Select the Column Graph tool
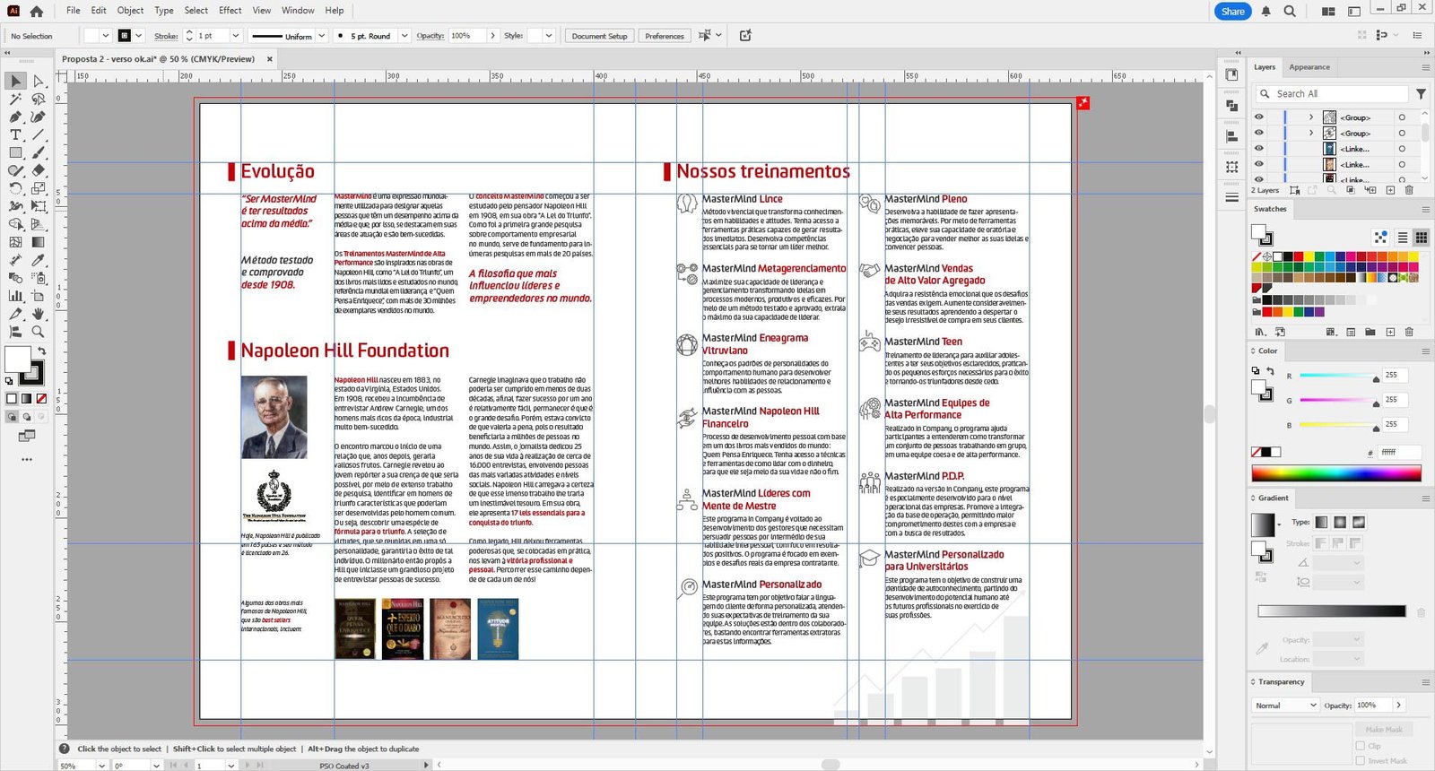This screenshot has width=1435, height=771. click(x=15, y=296)
